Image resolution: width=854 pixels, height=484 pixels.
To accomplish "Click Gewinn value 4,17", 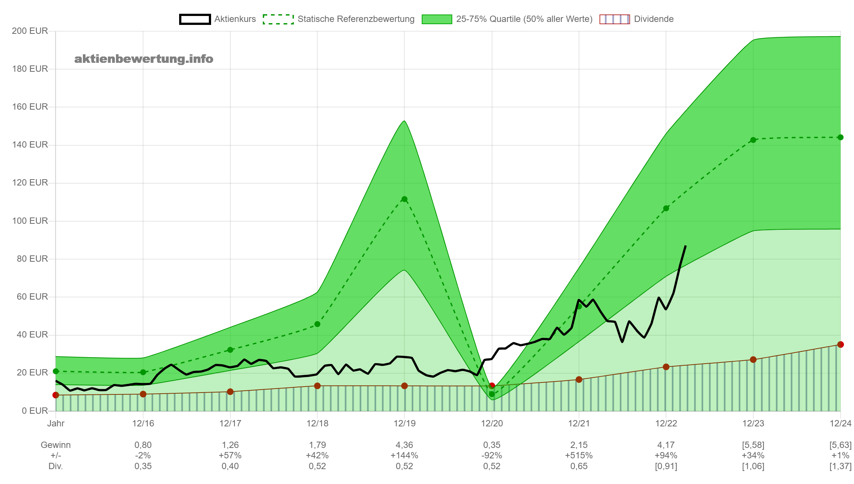I will pos(666,445).
